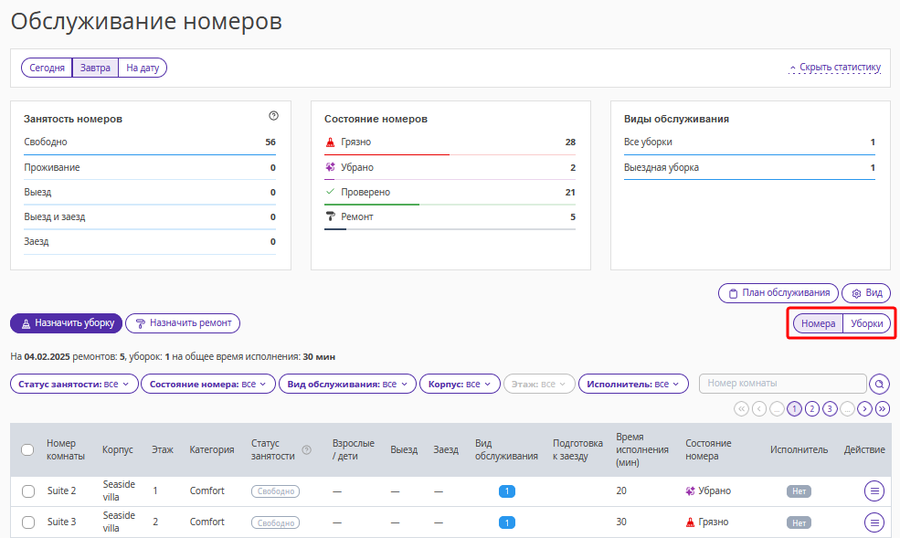Expand the Состояние номера filter dropdown

point(208,385)
